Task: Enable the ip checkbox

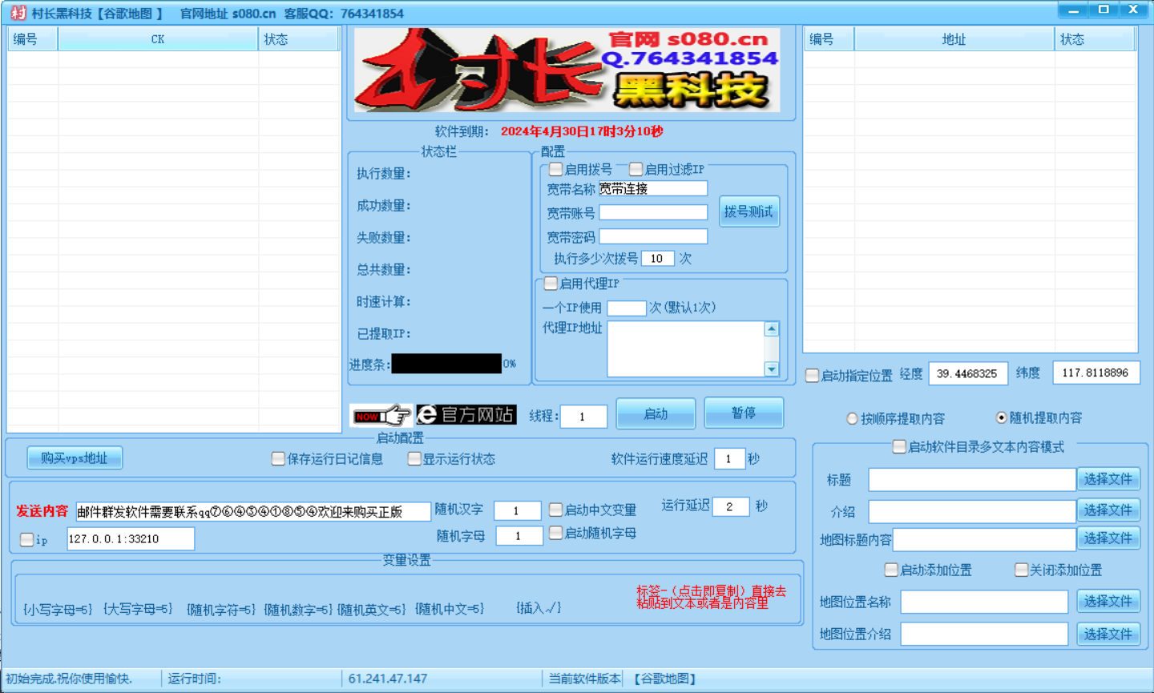Action: (26, 539)
